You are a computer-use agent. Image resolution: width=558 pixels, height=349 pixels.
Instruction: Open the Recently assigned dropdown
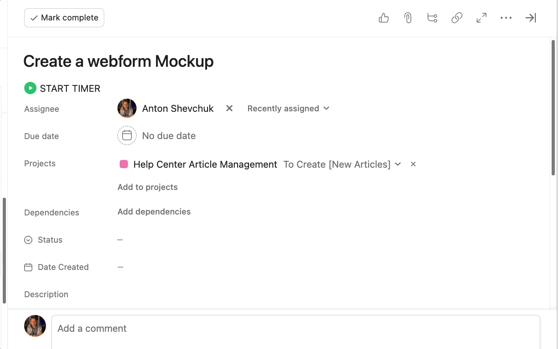(288, 109)
